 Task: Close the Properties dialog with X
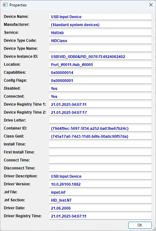(x=151, y=5)
